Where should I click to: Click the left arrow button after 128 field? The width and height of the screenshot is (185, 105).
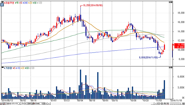point(49,103)
